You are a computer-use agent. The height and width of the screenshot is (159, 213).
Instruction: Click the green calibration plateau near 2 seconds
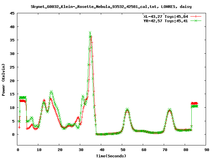(23, 97)
